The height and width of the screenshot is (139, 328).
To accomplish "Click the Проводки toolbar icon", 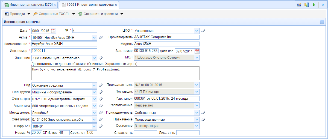I will pos(7,14).
